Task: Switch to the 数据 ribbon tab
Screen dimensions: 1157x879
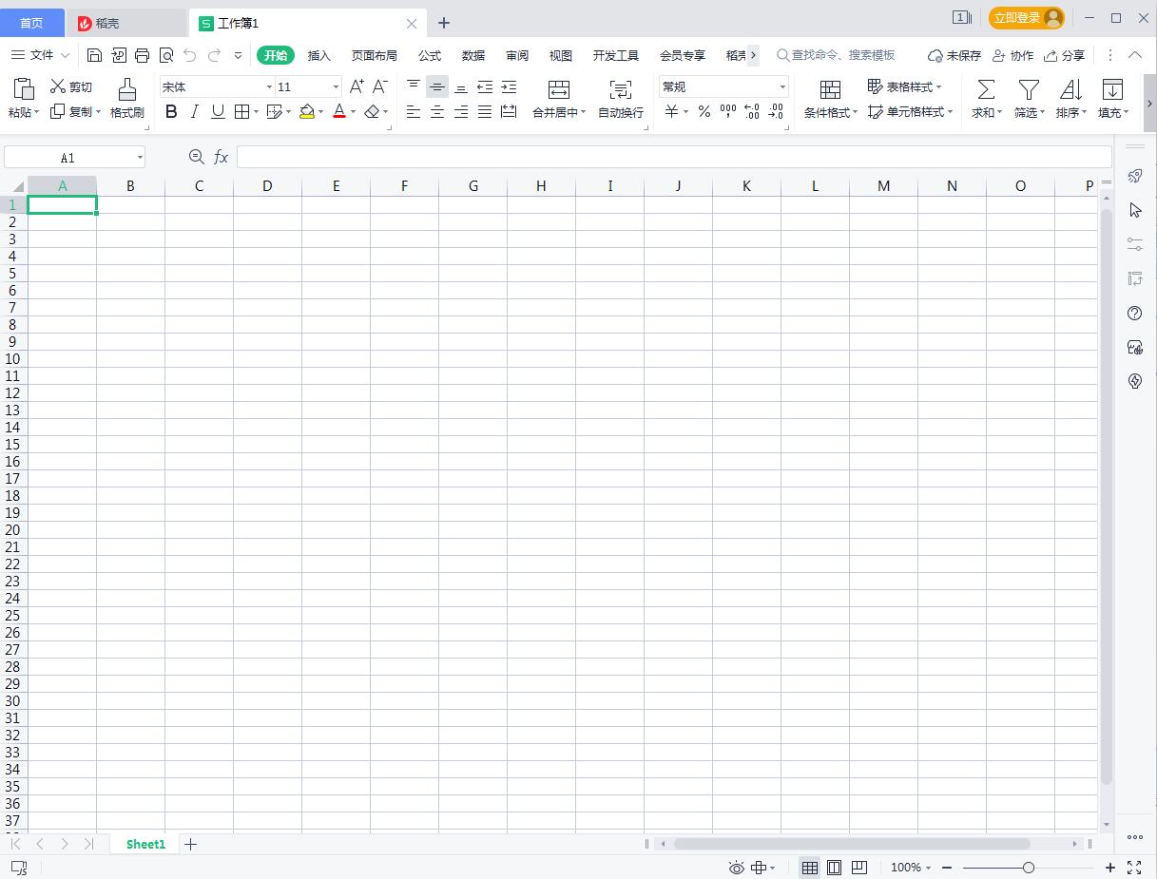Action: [472, 55]
